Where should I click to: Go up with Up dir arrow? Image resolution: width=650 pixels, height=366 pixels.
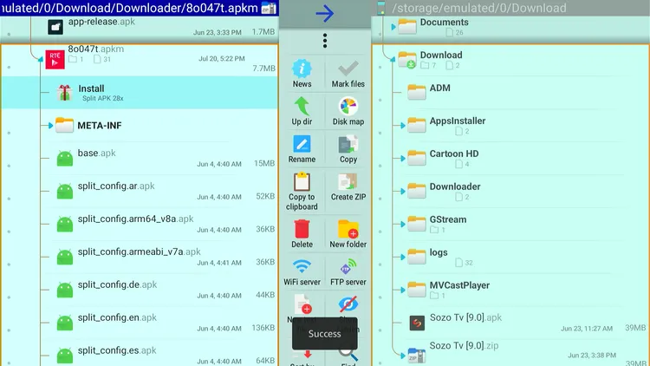pos(302,106)
